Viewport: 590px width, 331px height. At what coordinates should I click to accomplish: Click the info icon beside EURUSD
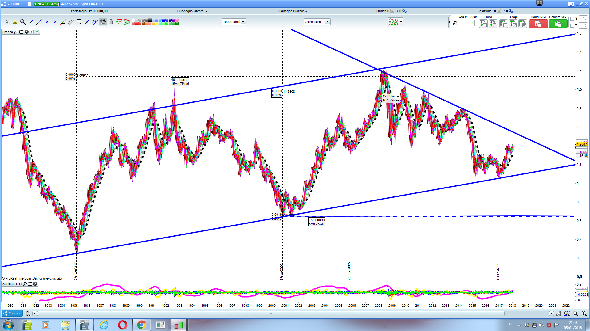29,4
